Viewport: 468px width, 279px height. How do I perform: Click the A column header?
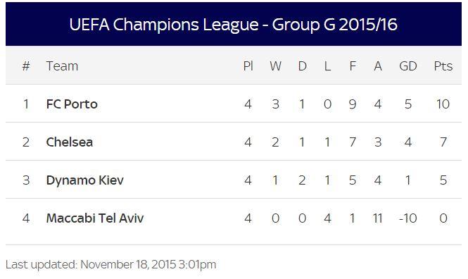tap(378, 66)
